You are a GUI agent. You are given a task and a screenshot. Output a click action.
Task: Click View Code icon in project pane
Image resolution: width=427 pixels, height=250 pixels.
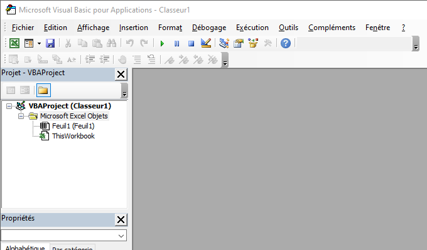pyautogui.click(x=11, y=90)
